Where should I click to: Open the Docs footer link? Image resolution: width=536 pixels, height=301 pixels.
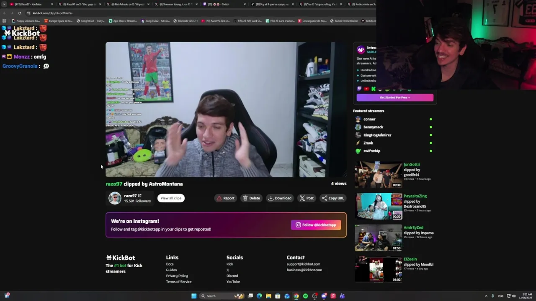coord(170,264)
